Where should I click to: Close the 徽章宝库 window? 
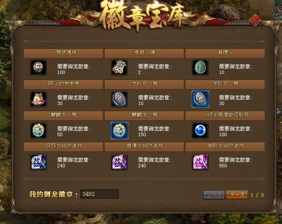click(x=256, y=20)
